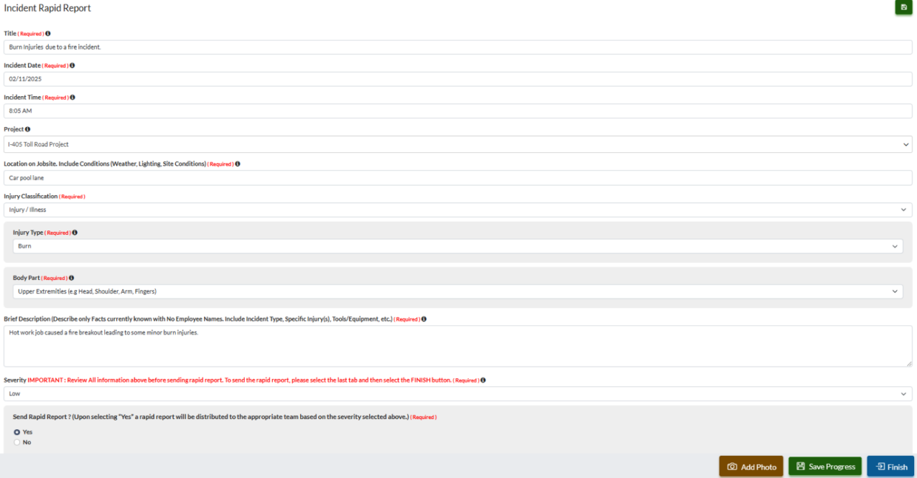Click info icon beside Incident Date label
The width and height of the screenshot is (917, 478).
[x=72, y=65]
